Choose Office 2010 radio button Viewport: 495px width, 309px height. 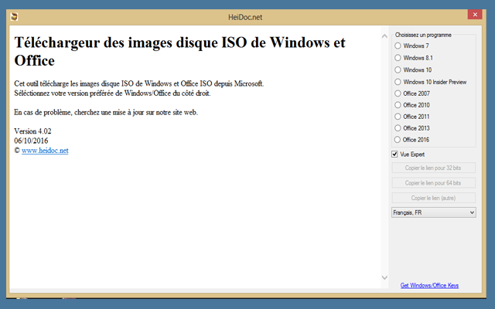point(398,105)
